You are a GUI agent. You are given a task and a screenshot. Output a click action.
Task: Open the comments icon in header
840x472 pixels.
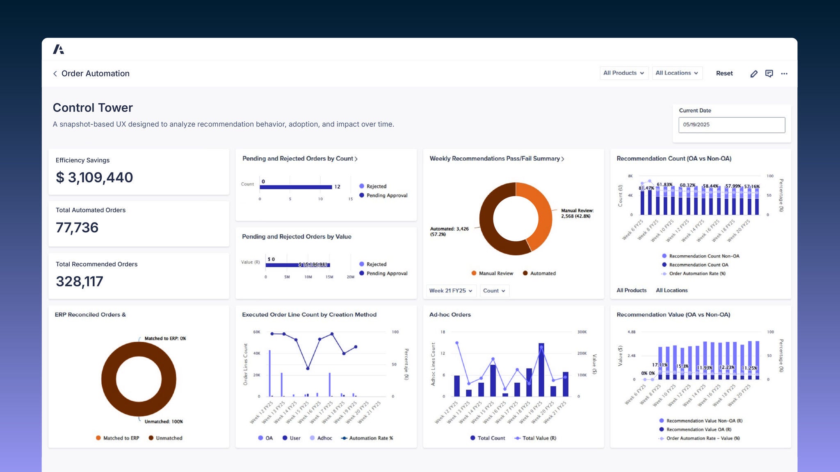coord(769,73)
